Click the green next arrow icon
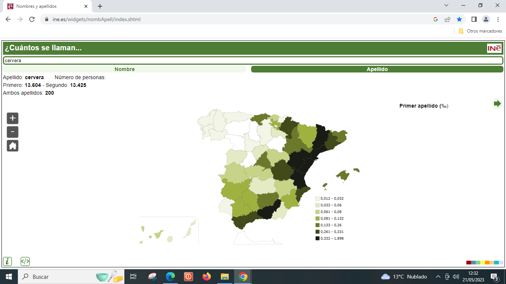The height and width of the screenshot is (284, 506). [497, 104]
